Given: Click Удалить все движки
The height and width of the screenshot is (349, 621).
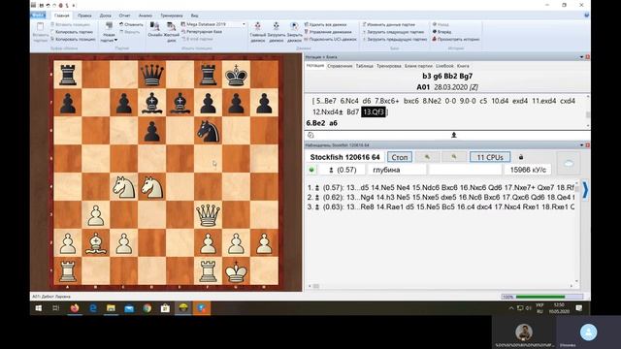Looking at the screenshot, I should tap(325, 24).
